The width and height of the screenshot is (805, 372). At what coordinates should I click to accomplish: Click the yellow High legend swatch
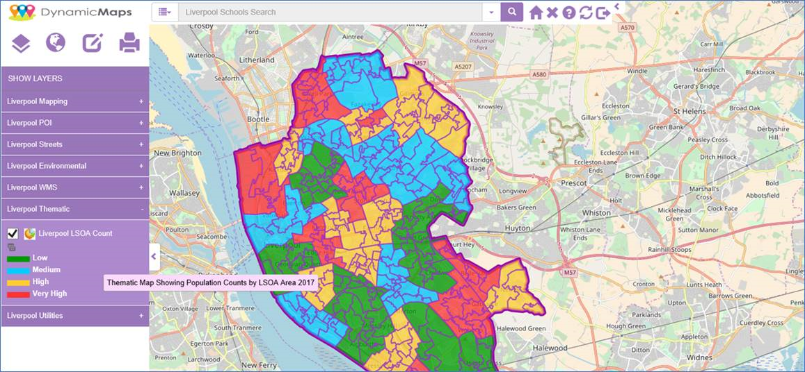18,282
